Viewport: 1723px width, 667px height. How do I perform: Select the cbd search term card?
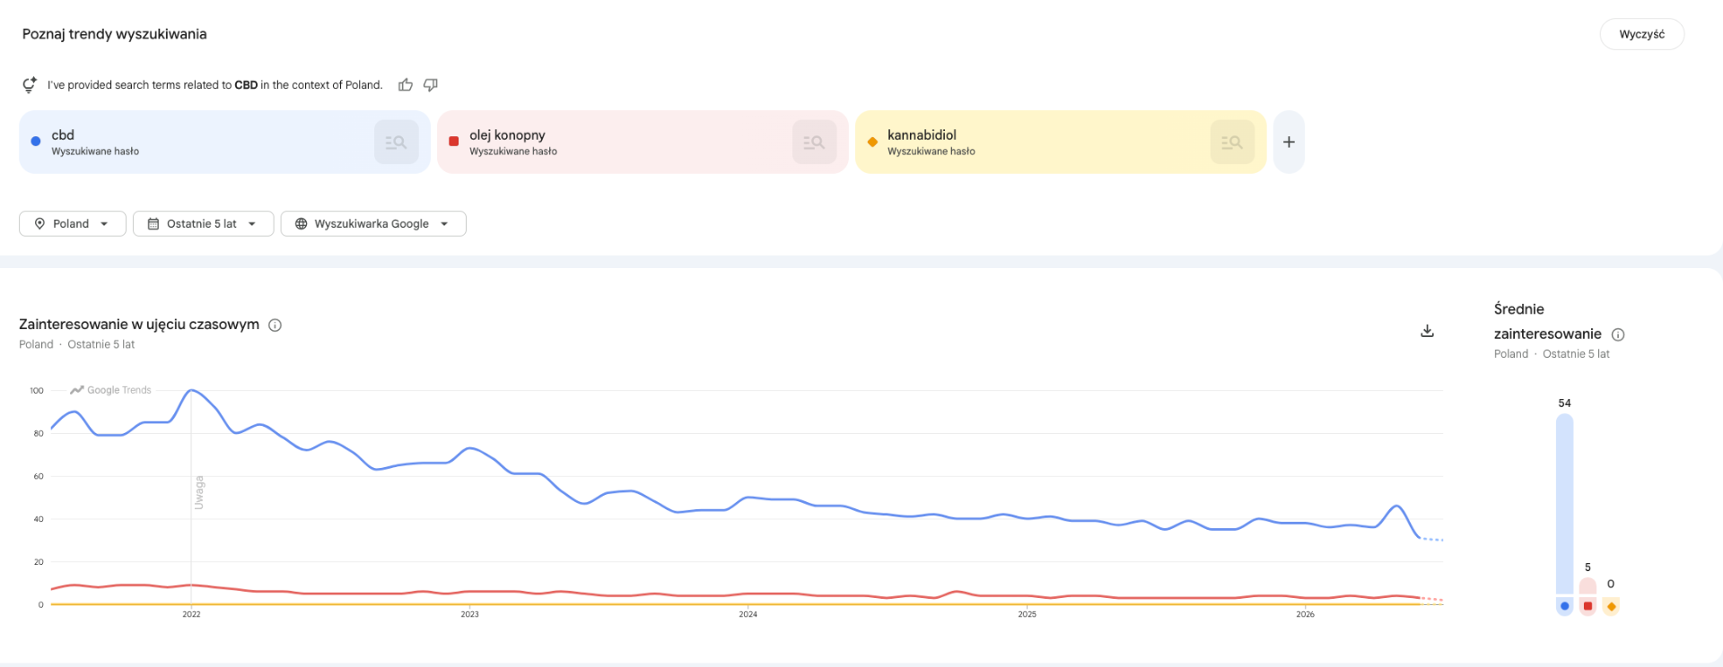(x=224, y=142)
